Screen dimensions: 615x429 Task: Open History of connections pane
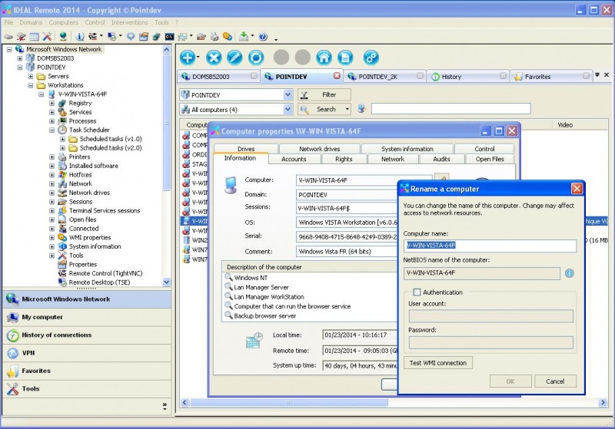pos(87,335)
